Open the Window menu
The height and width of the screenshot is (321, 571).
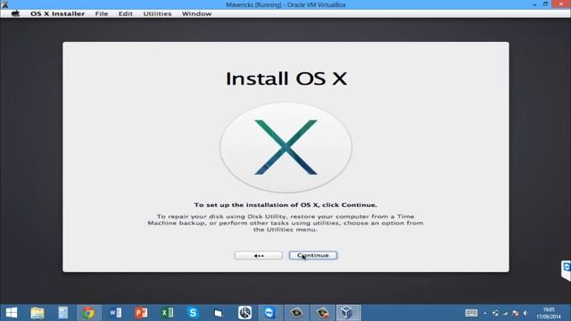[x=196, y=13]
